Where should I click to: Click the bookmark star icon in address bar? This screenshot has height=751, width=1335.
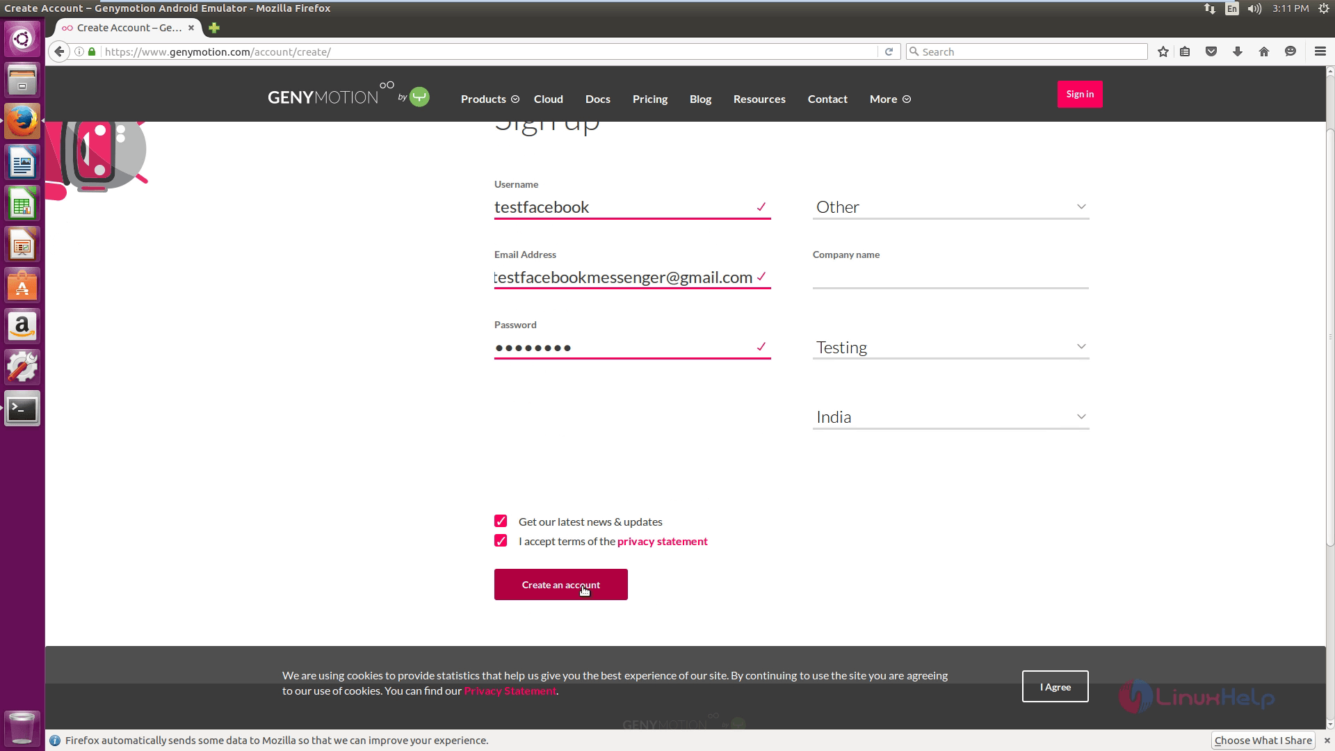coord(1163,51)
